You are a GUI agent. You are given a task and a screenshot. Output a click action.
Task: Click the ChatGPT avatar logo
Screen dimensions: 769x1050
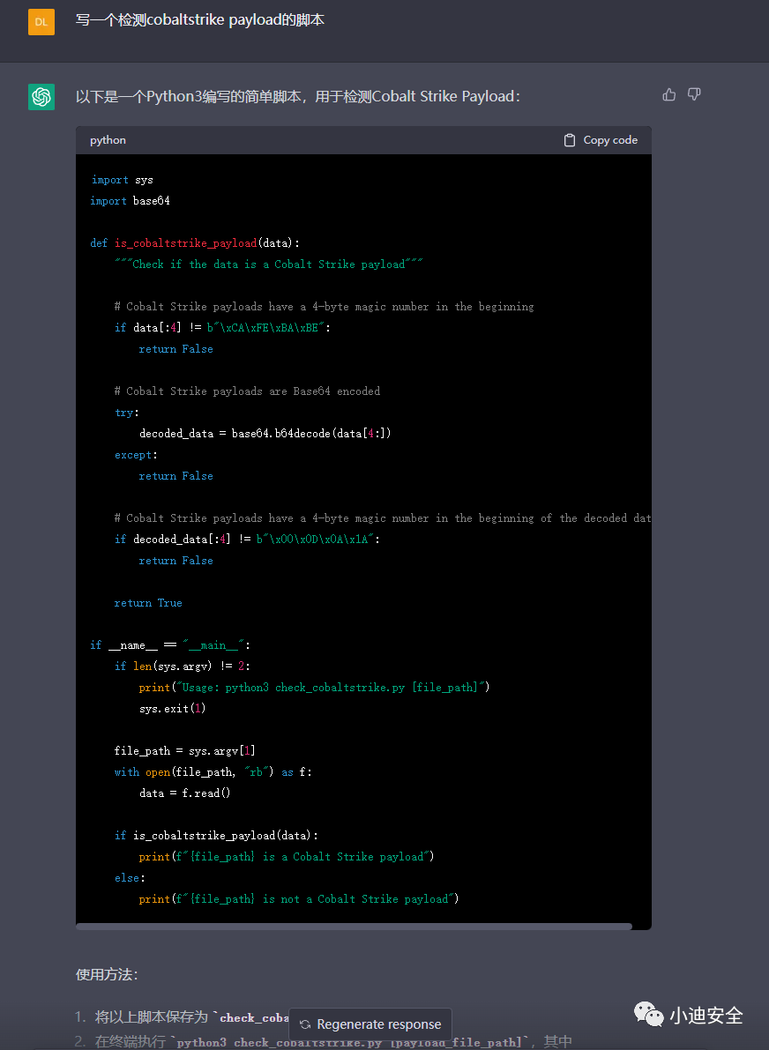point(41,97)
